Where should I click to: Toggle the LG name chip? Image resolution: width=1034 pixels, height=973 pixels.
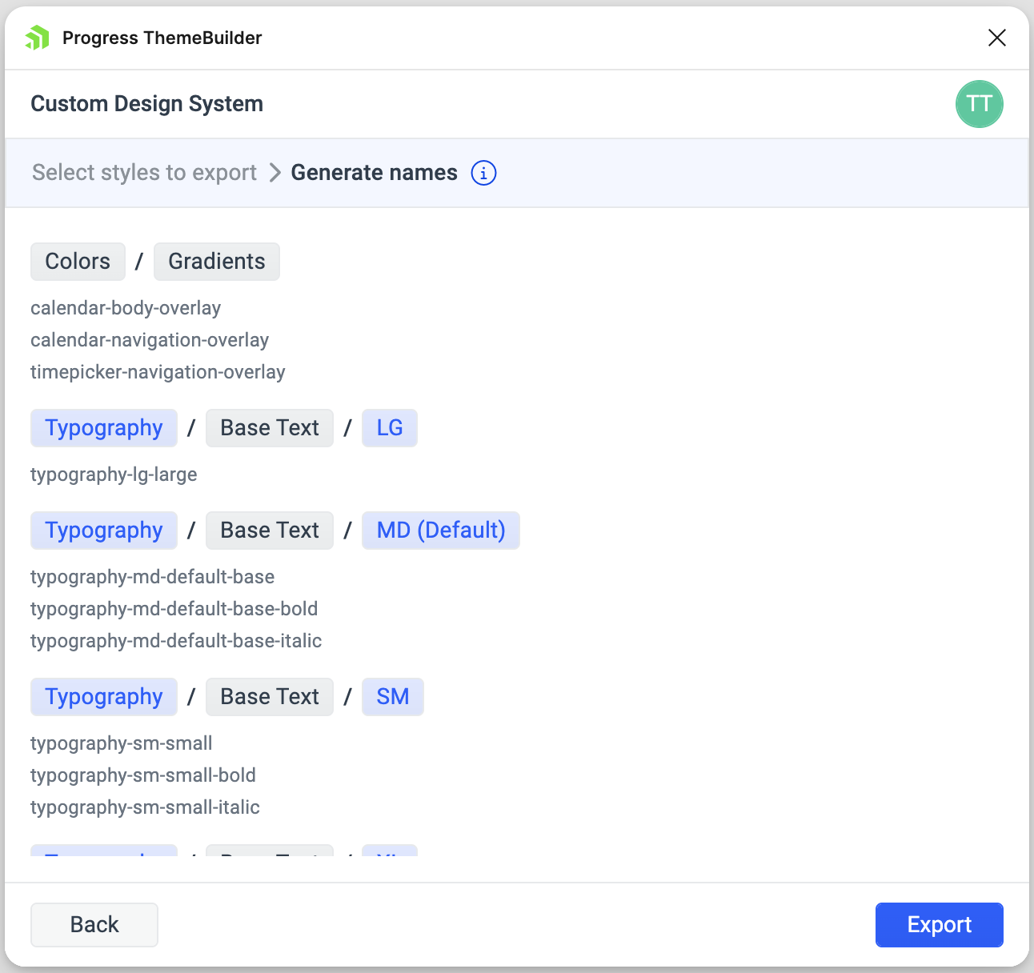click(389, 428)
